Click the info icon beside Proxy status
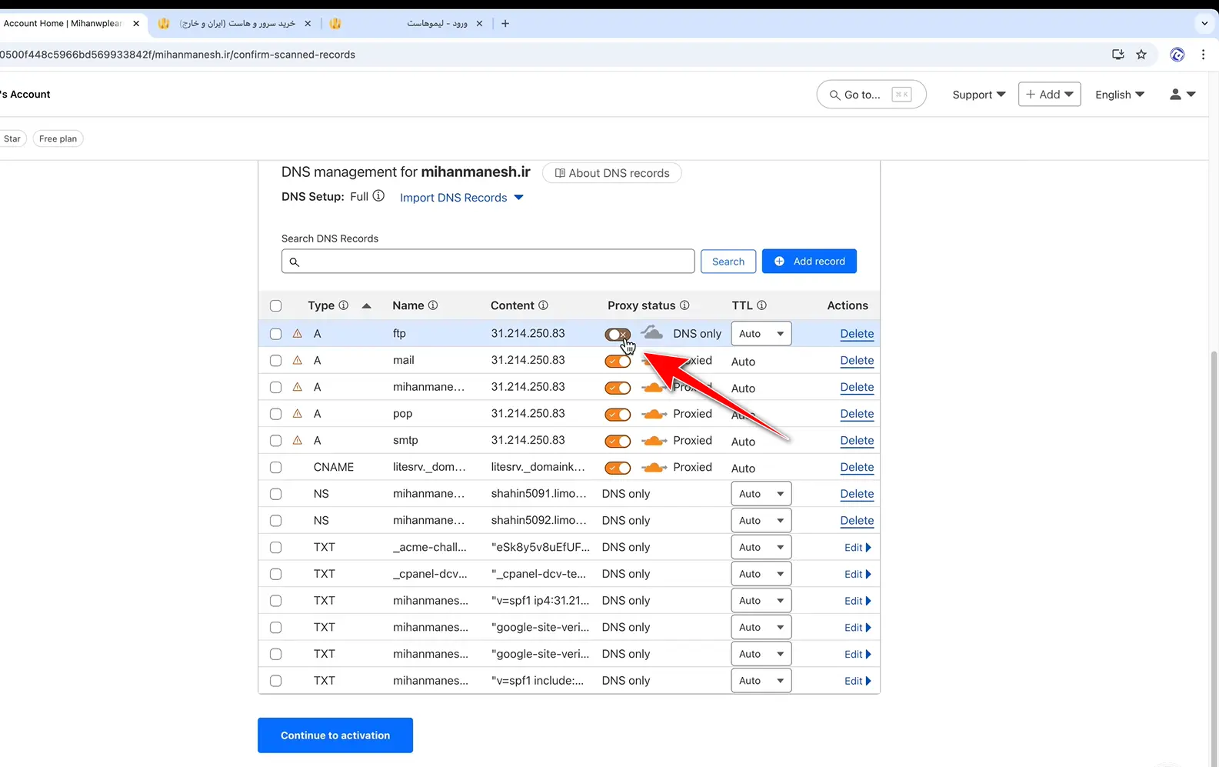 coord(684,305)
